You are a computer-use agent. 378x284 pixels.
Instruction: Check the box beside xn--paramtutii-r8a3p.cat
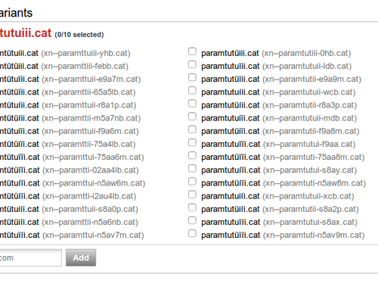click(192, 104)
